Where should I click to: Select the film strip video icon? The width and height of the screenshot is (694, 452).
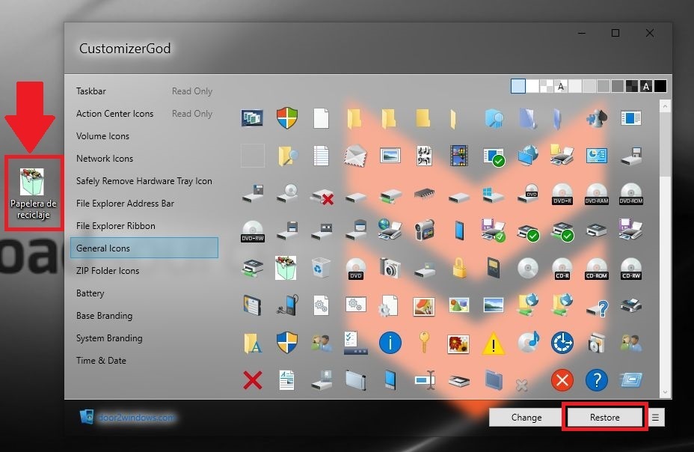point(458,156)
